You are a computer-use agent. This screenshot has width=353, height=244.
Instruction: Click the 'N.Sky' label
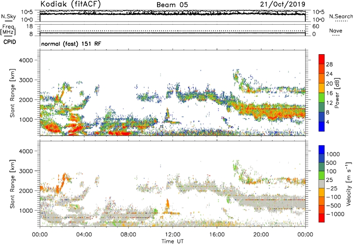pos(8,16)
